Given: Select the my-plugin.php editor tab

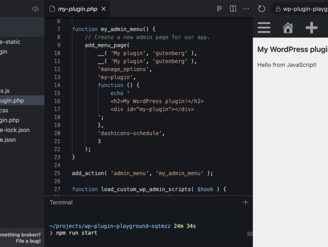Looking at the screenshot, I should 77,9.
